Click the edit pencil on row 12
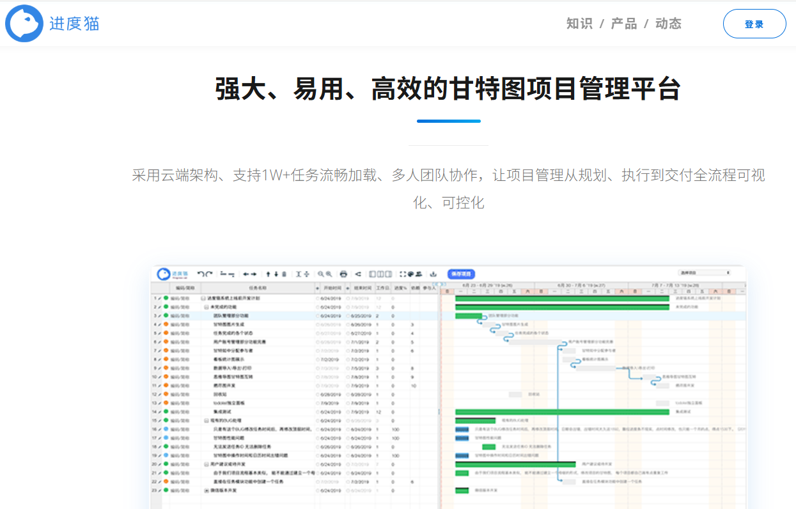This screenshot has height=509, width=796. [160, 395]
